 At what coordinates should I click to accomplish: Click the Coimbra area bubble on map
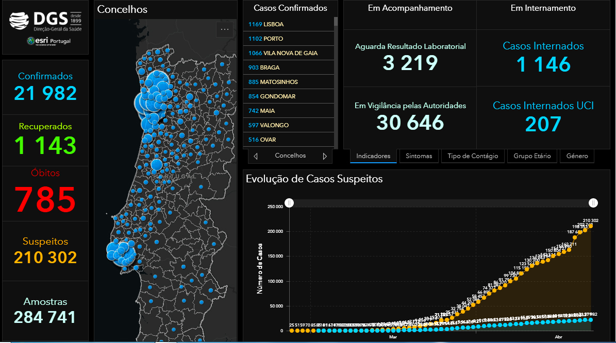pyautogui.click(x=157, y=165)
